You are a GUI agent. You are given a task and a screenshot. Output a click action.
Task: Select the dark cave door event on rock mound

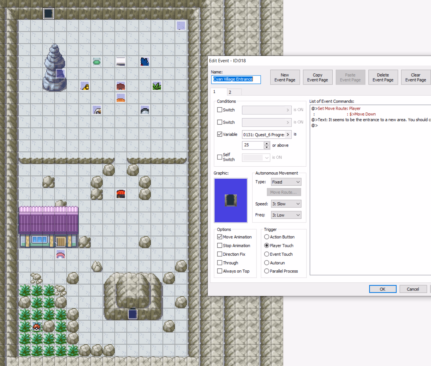click(x=133, y=314)
